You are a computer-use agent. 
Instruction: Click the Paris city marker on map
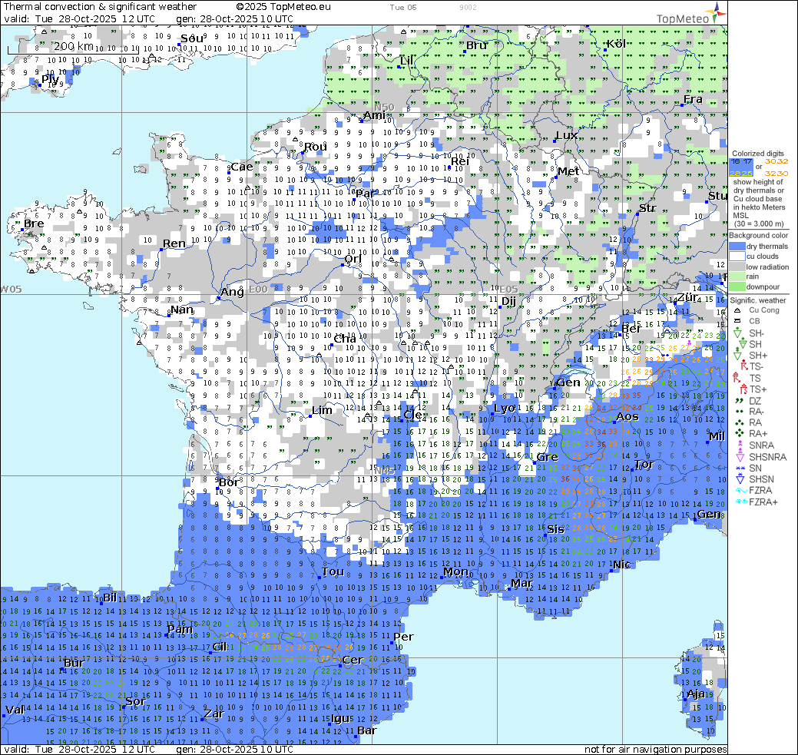pos(354,200)
